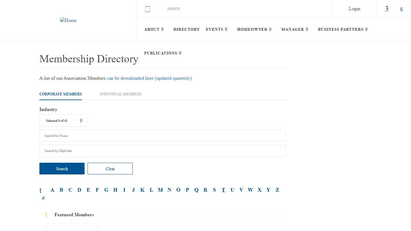Image resolution: width=411 pixels, height=231 pixels.
Task: Open the Industry dropdown Selected 0 of 41
Action: [x=63, y=120]
